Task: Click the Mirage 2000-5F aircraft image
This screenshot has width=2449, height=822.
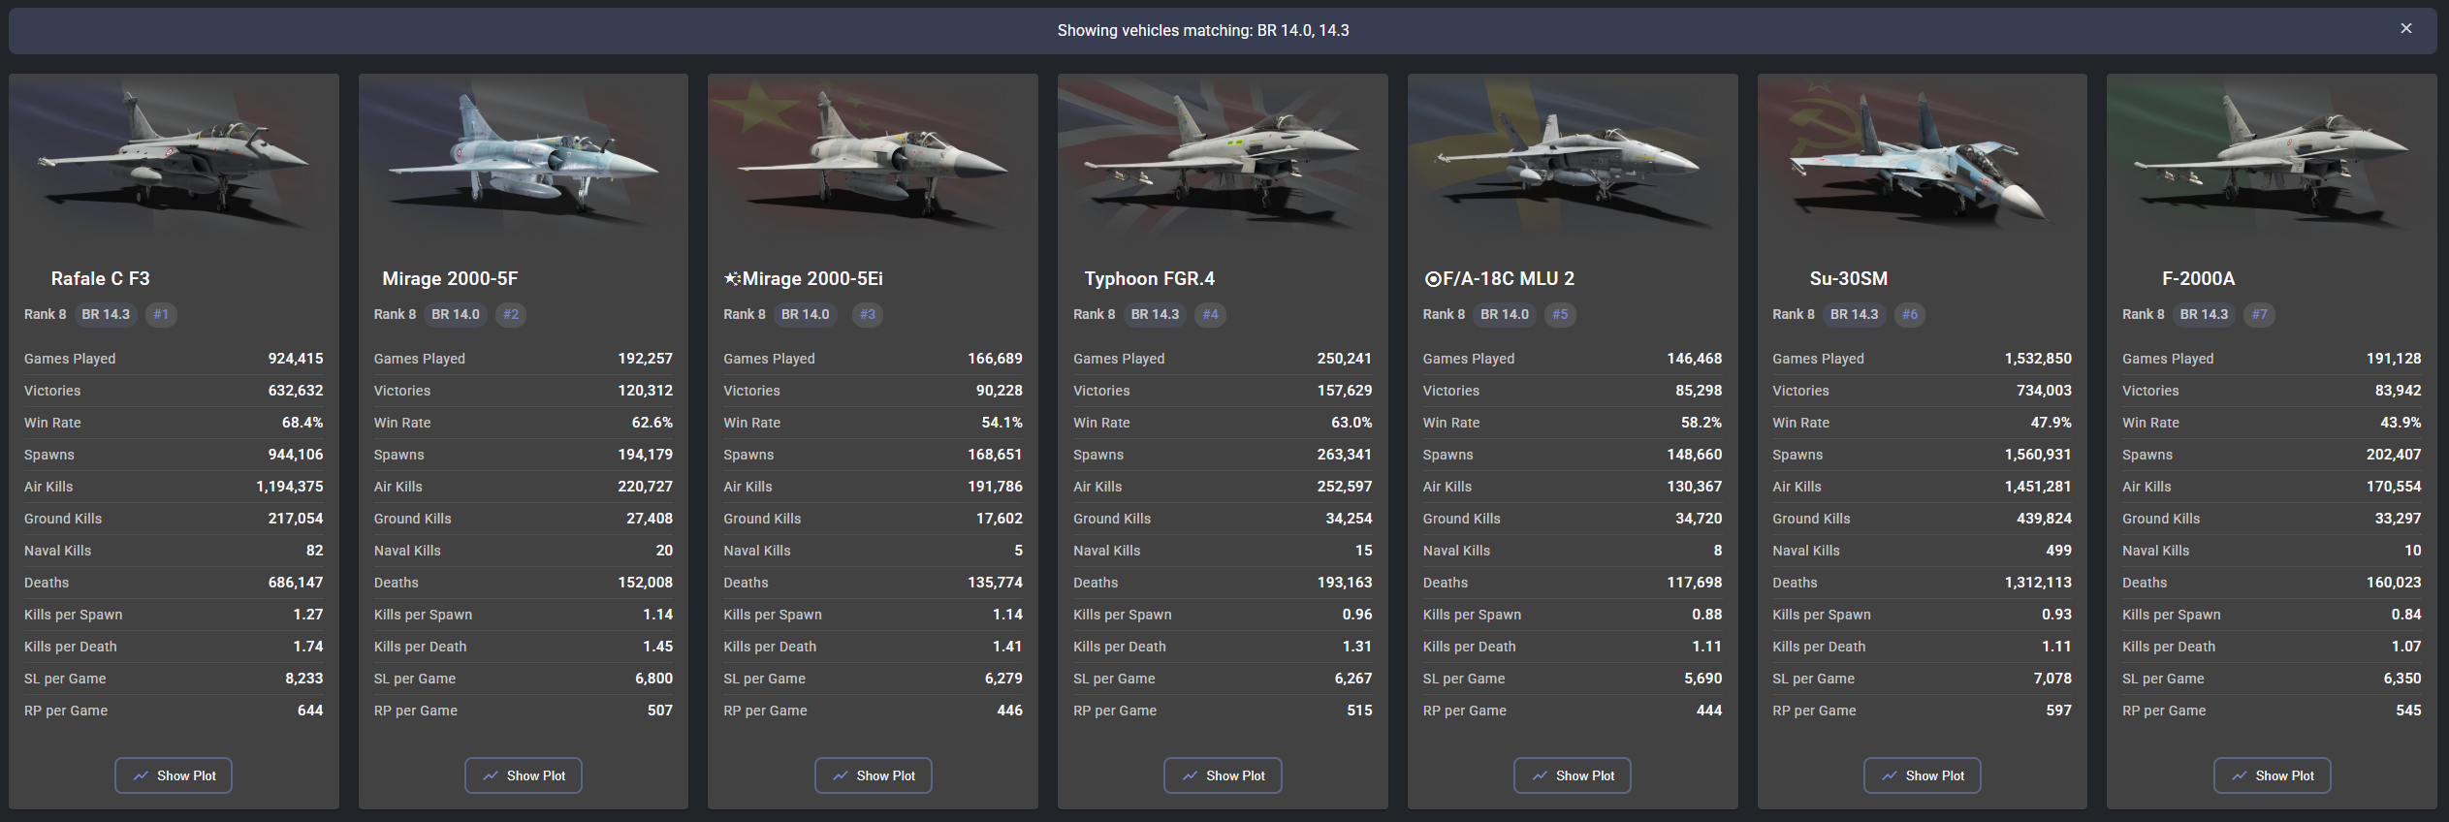Action: pos(524,158)
